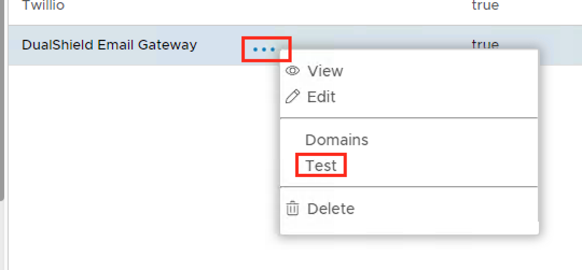Click the pencil icon beside Edit
Screen dimensions: 582x270
click(292, 97)
